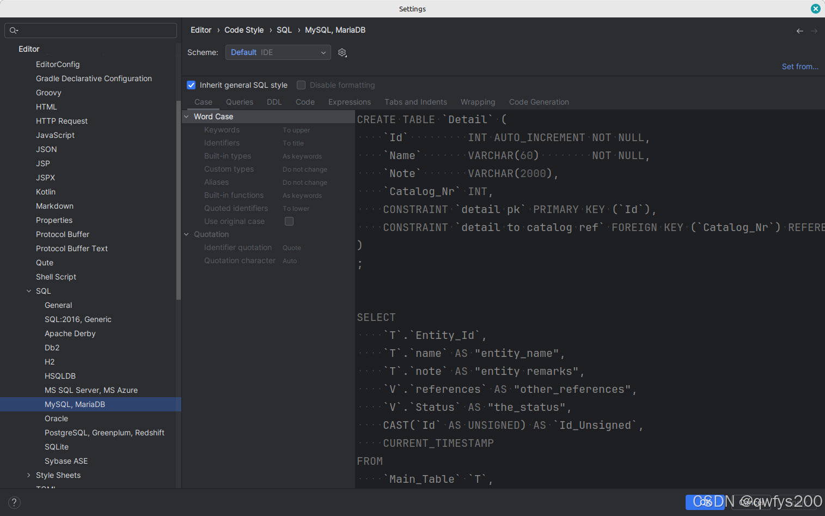The height and width of the screenshot is (516, 825).
Task: Switch to the Case tab
Action: click(203, 102)
